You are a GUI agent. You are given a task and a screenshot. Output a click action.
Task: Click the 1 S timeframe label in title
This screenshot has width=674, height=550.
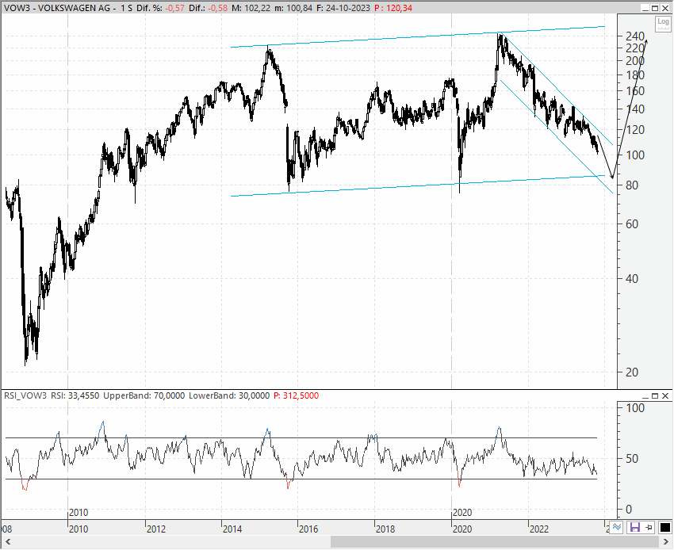pyautogui.click(x=126, y=8)
